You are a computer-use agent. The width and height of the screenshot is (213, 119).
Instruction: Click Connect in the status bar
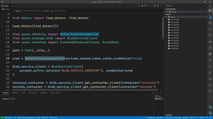54,118
